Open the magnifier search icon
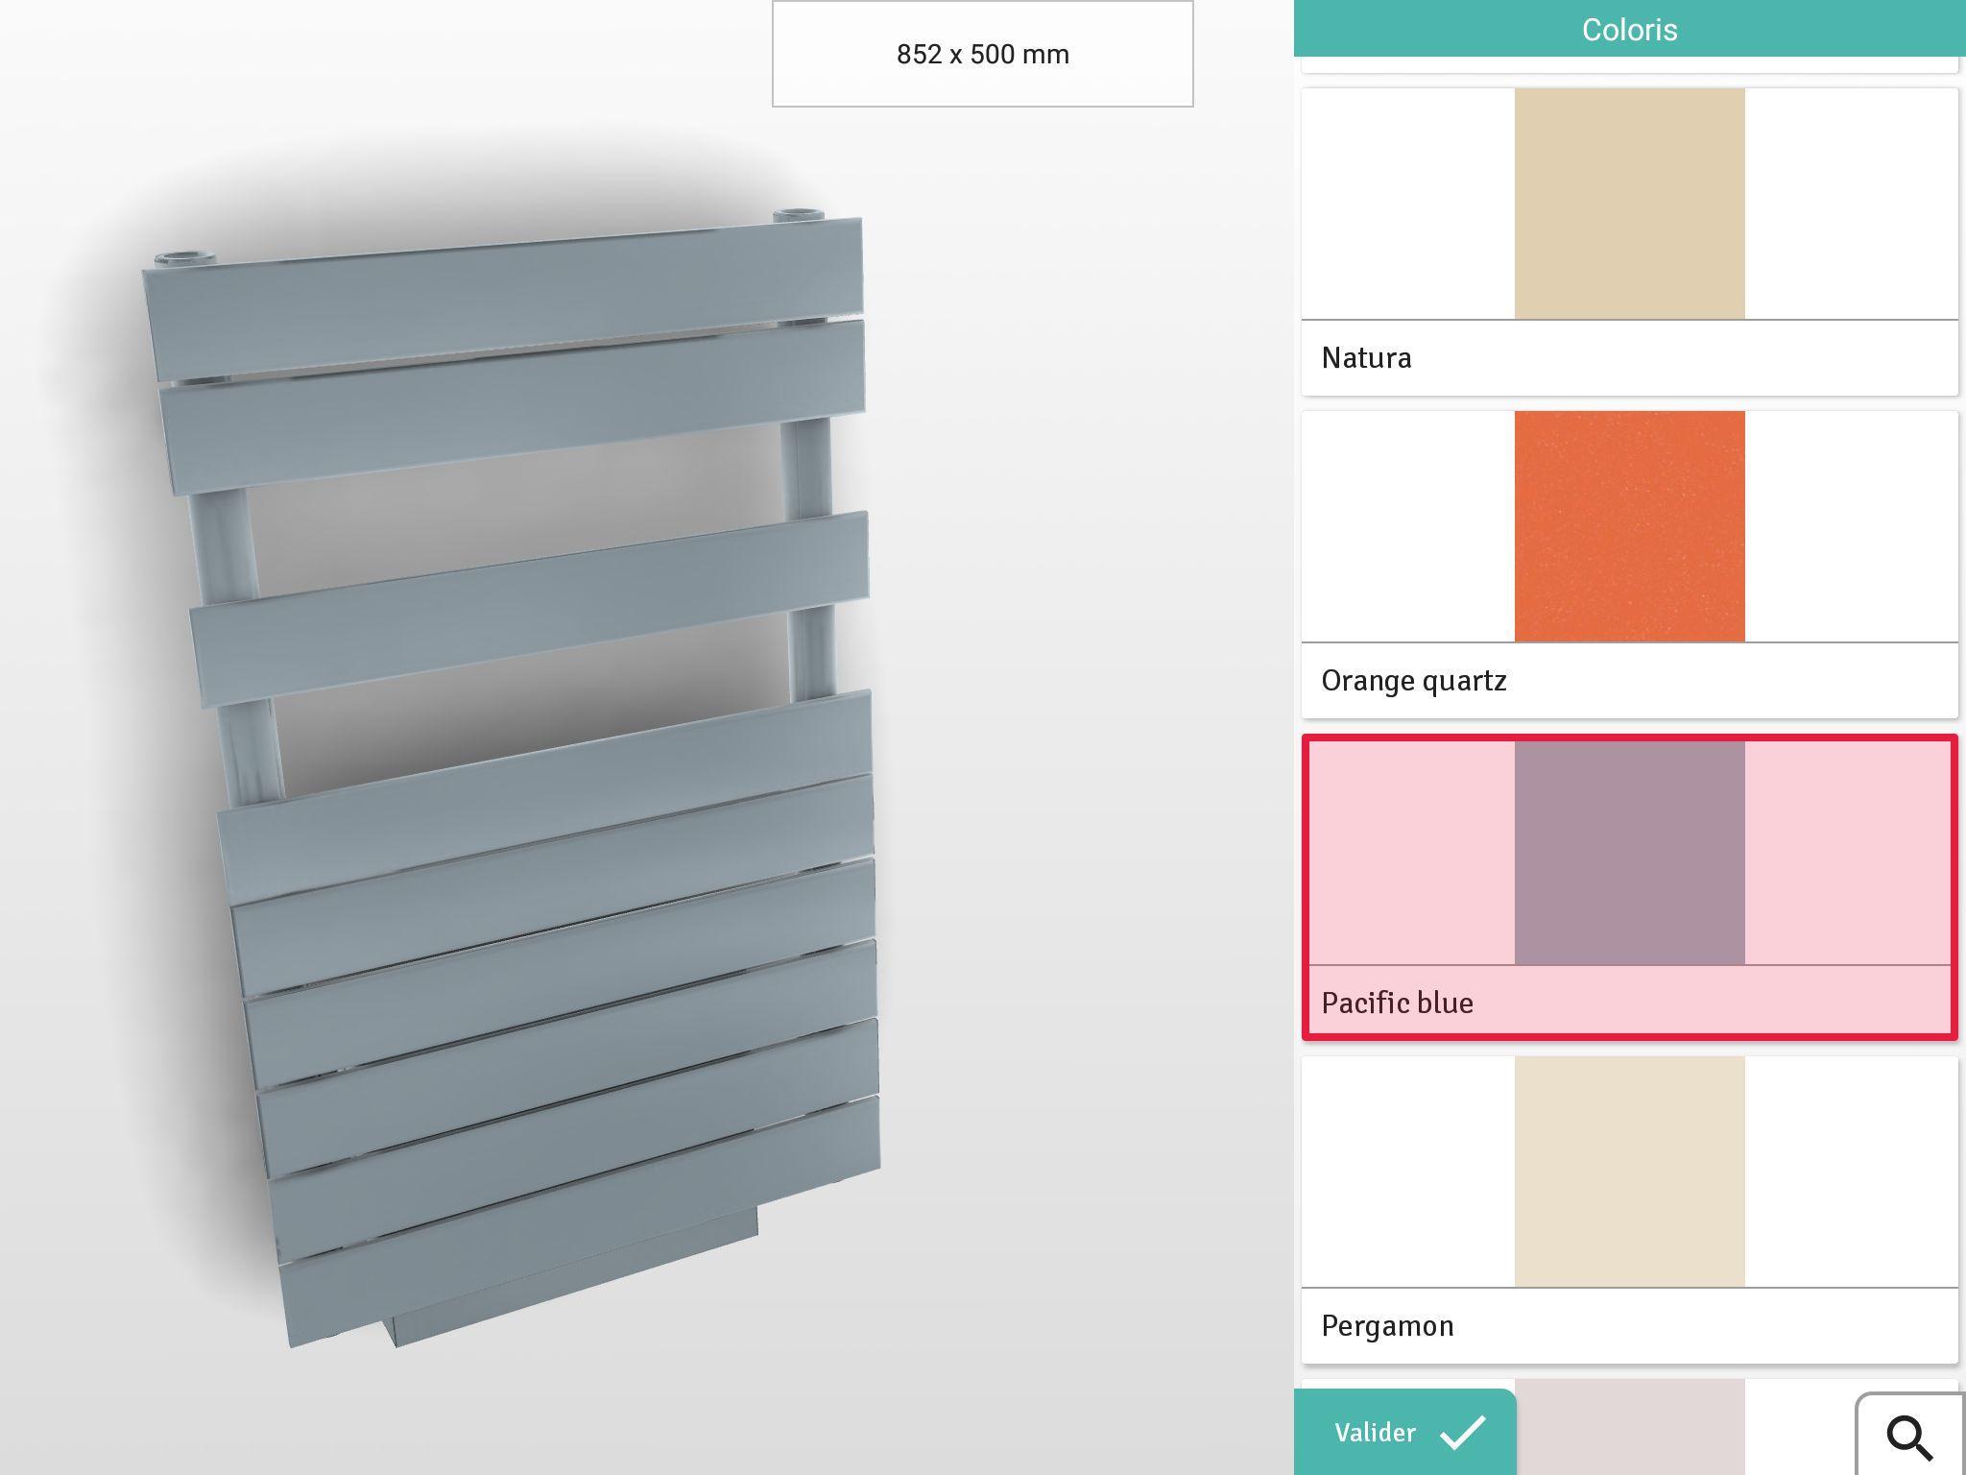The width and height of the screenshot is (1966, 1475). coord(1908,1437)
